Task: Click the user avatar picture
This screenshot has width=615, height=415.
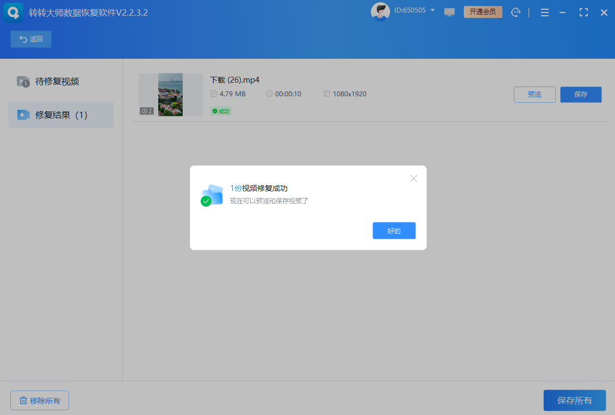Action: (381, 11)
